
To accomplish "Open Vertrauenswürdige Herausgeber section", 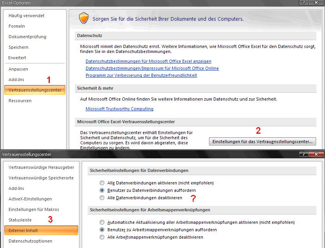I will tap(41, 167).
